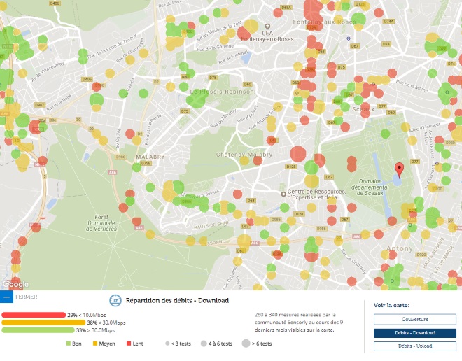This screenshot has width=462, height=361.
Task: Click the speedometer icon beside Répartition des débits
Action: coord(116,301)
